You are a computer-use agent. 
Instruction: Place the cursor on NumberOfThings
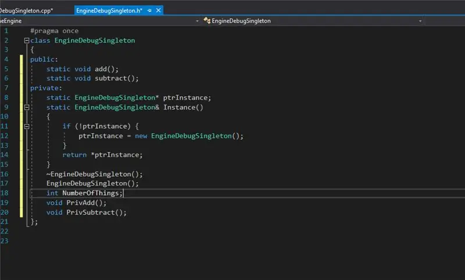tap(91, 193)
